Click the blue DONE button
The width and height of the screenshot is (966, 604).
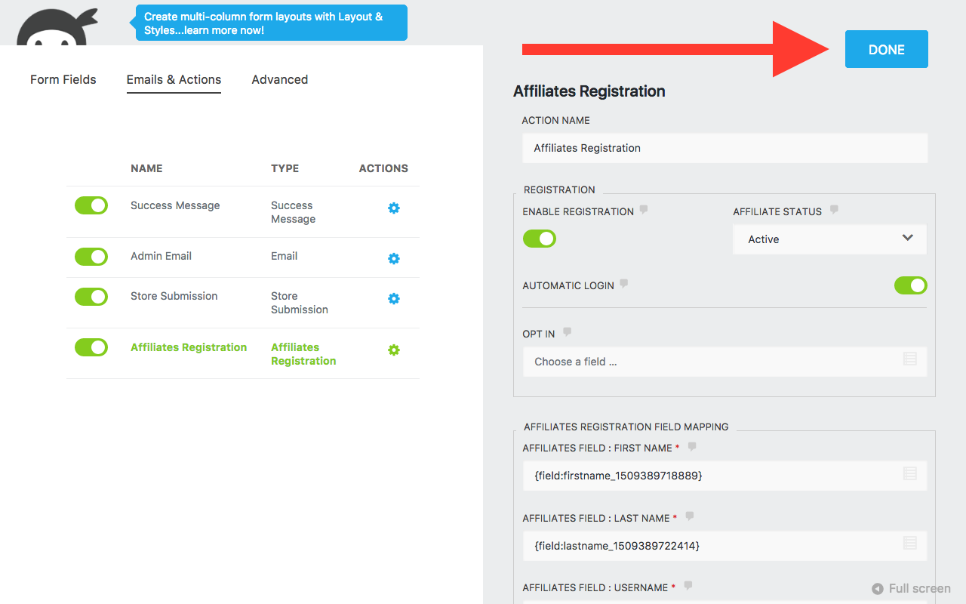click(x=887, y=49)
